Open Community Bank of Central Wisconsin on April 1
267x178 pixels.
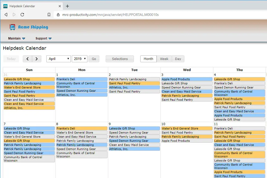coord(82,85)
